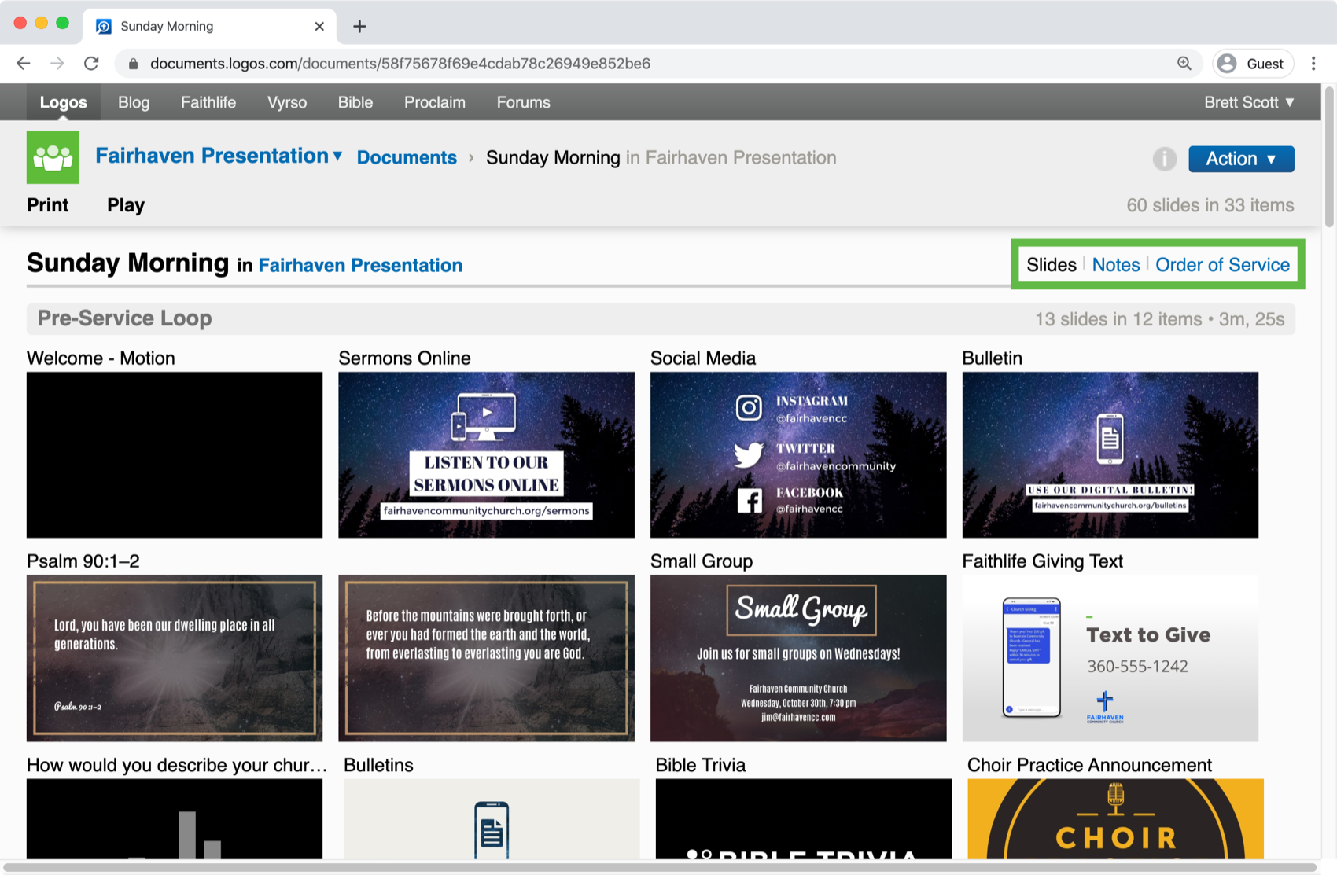Click the 'Social Media' slide title
Image resolution: width=1337 pixels, height=875 pixels.
click(x=702, y=358)
